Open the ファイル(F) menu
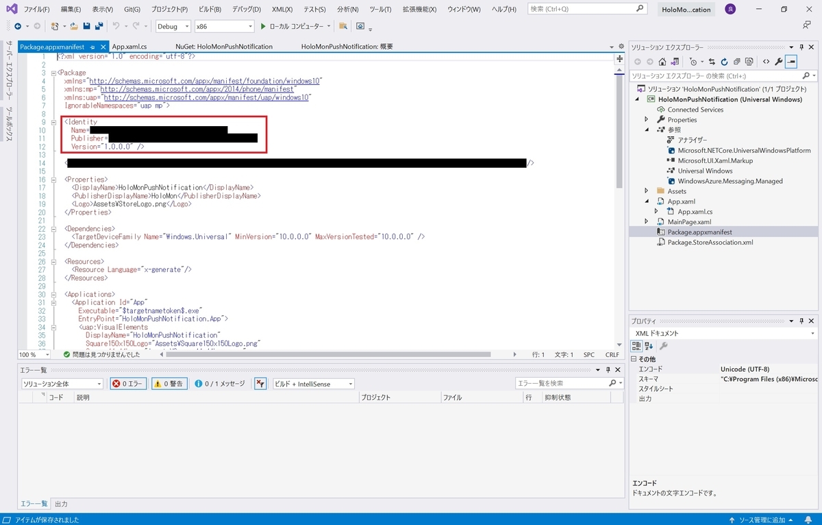 coord(36,10)
